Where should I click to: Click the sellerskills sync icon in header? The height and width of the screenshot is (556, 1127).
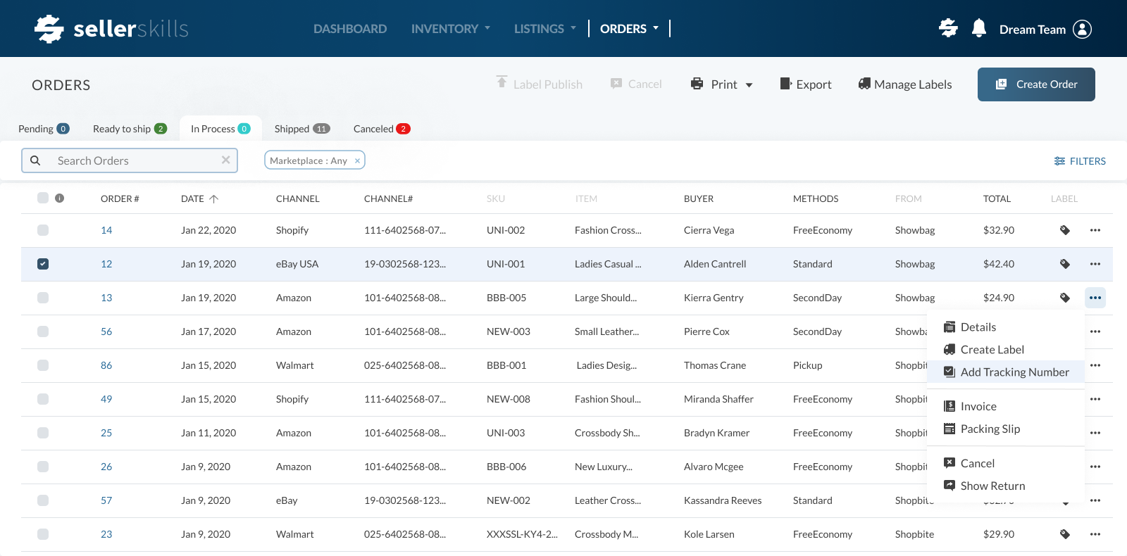948,28
